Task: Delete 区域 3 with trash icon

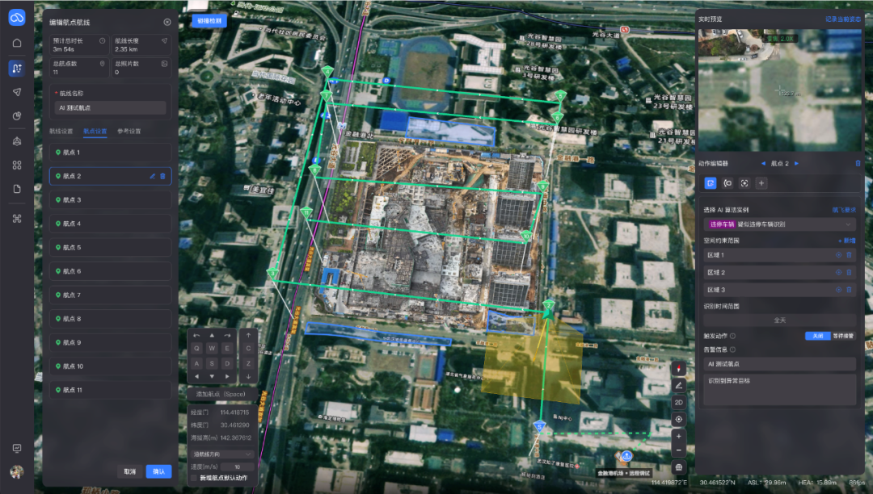Action: tap(849, 290)
